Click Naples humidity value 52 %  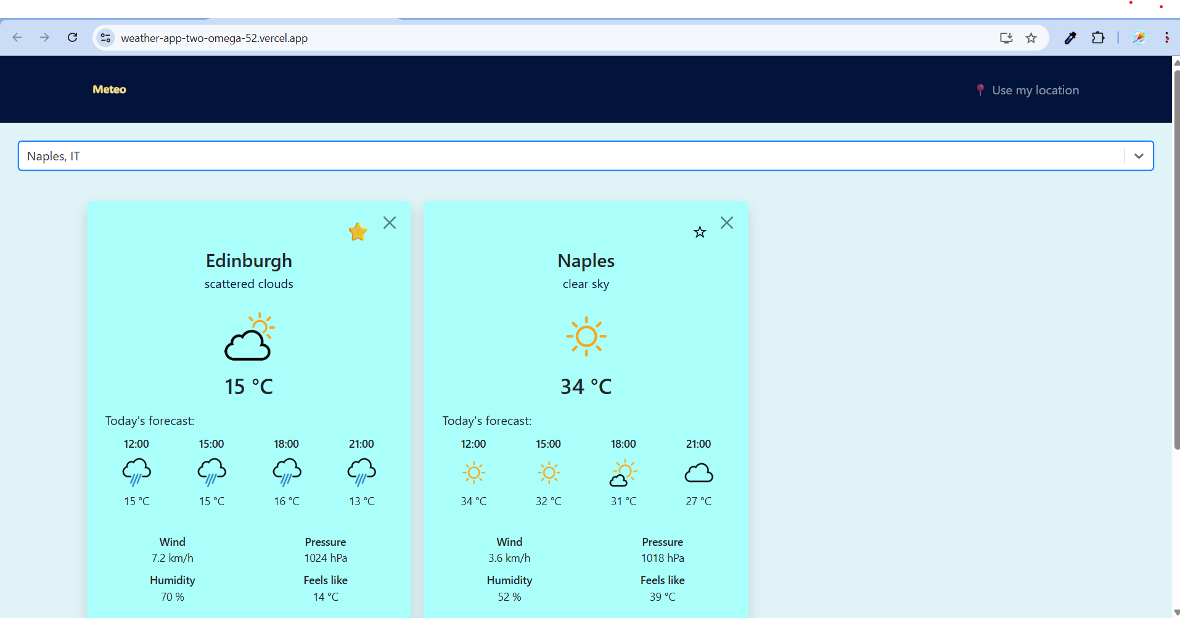(509, 597)
